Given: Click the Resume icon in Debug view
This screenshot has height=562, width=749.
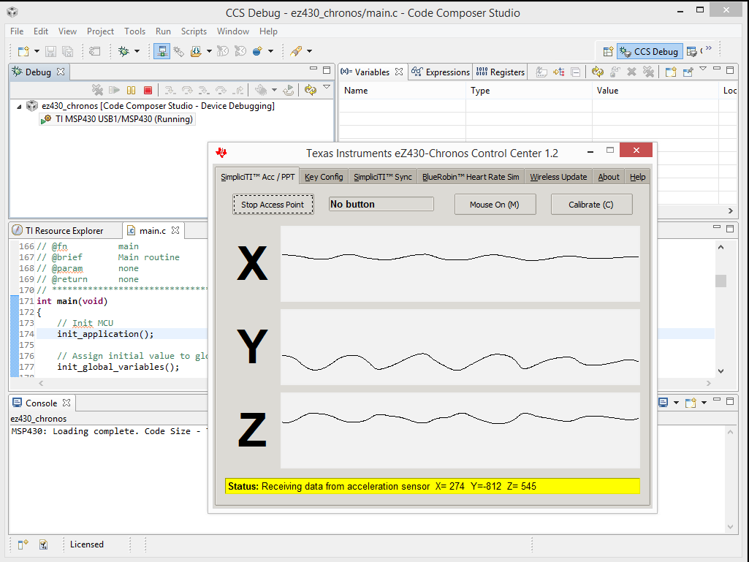Looking at the screenshot, I should pos(114,90).
